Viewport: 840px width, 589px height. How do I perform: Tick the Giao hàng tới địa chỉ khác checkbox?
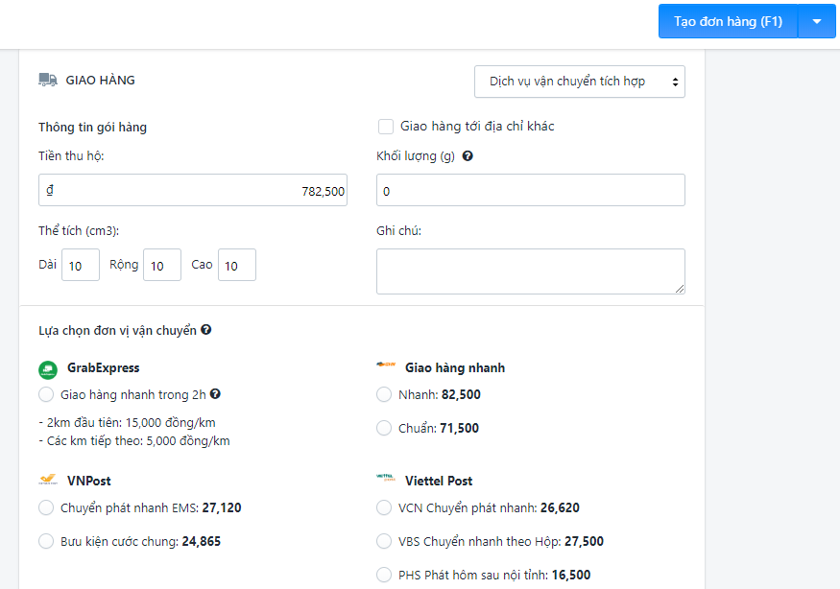point(386,127)
